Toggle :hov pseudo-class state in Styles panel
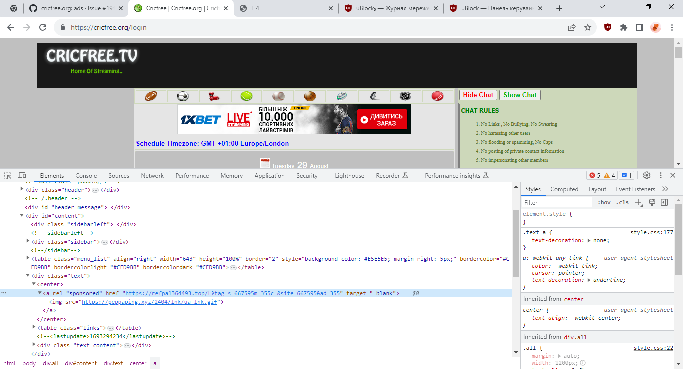 click(x=604, y=202)
